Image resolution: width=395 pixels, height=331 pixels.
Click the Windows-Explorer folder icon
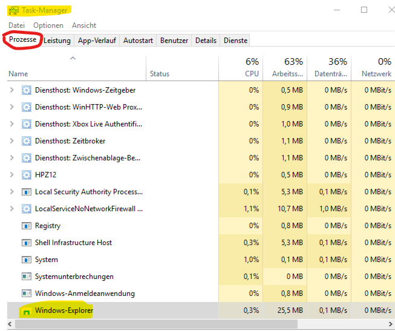tap(26, 310)
